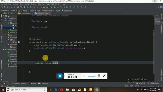Expand the mipmap folder

pyautogui.click(x=8, y=45)
